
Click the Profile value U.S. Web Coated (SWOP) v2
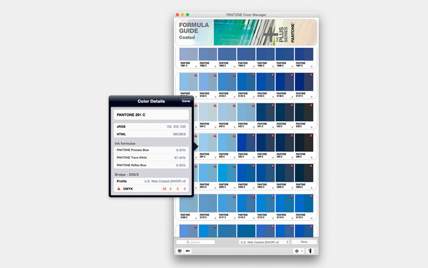click(165, 181)
